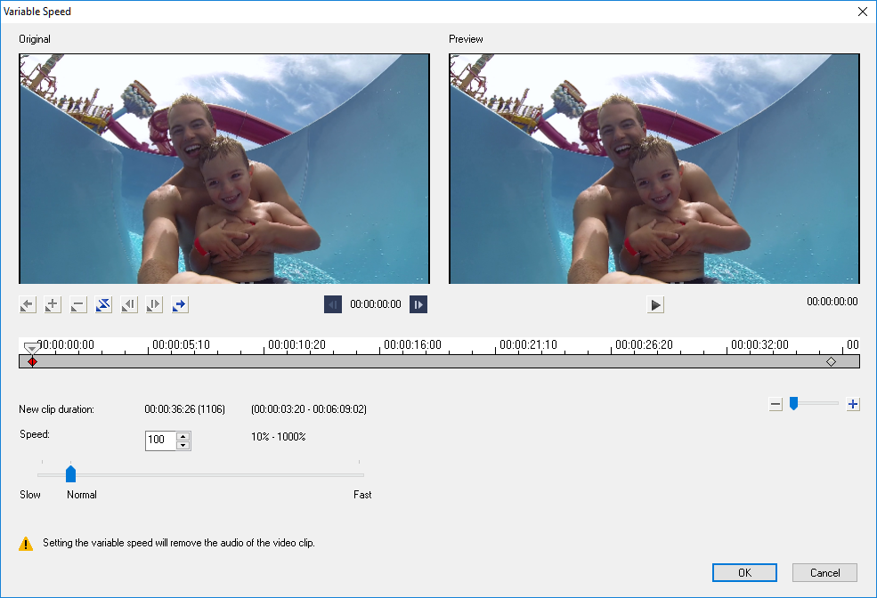
Task: Click the 00:00:05:10 ruler label
Action: coord(182,344)
